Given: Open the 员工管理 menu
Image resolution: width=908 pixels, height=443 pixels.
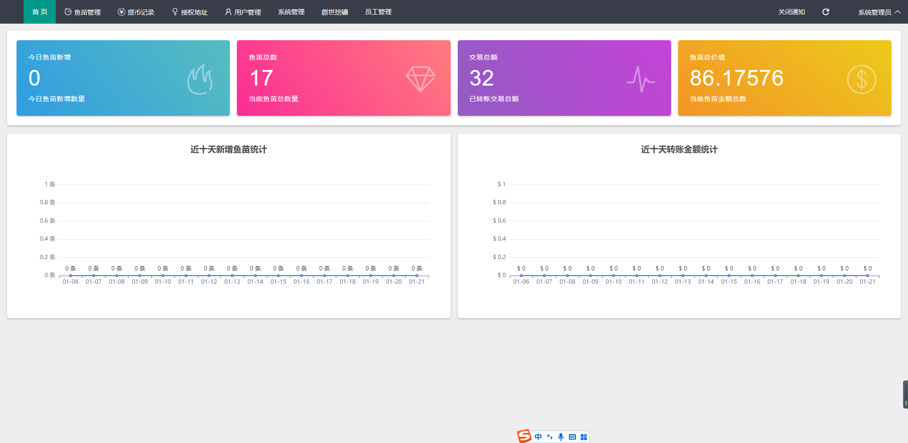Looking at the screenshot, I should [x=378, y=12].
